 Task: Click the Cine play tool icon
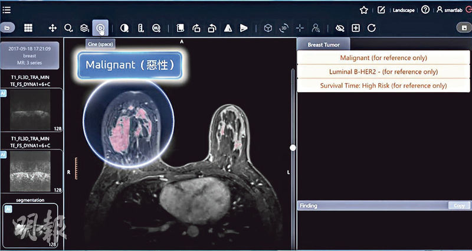(x=101, y=28)
